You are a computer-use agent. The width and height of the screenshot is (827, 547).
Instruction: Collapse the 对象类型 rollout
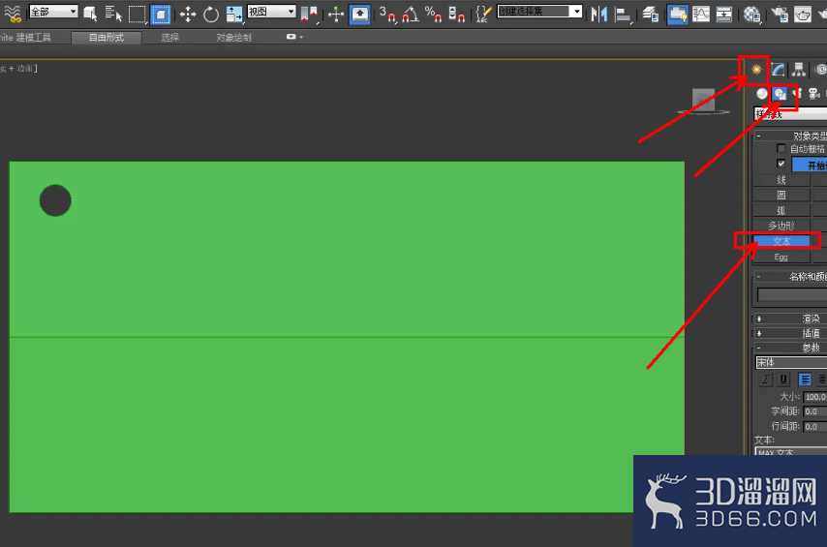(790, 136)
